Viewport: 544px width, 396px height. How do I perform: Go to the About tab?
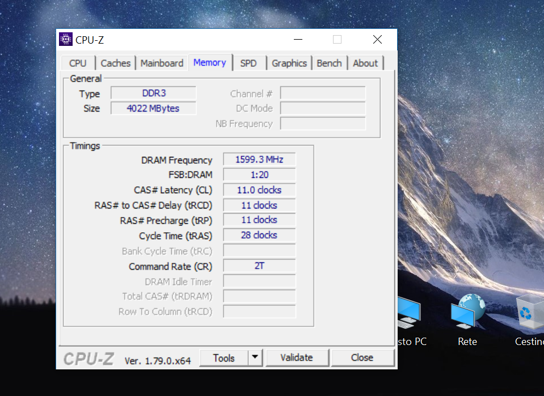click(365, 63)
